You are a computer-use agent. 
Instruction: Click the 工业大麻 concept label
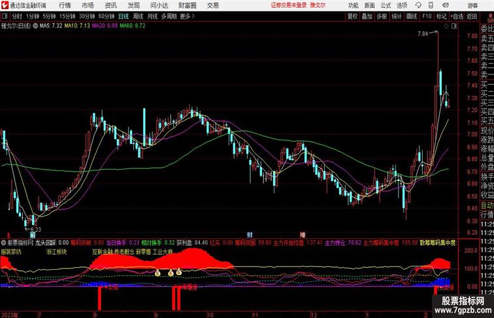[x=163, y=252]
